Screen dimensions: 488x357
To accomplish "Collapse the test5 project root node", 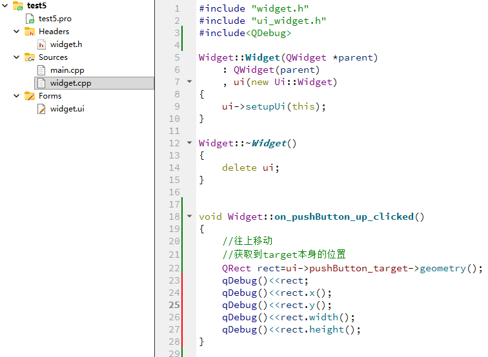I will pos(5,5).
